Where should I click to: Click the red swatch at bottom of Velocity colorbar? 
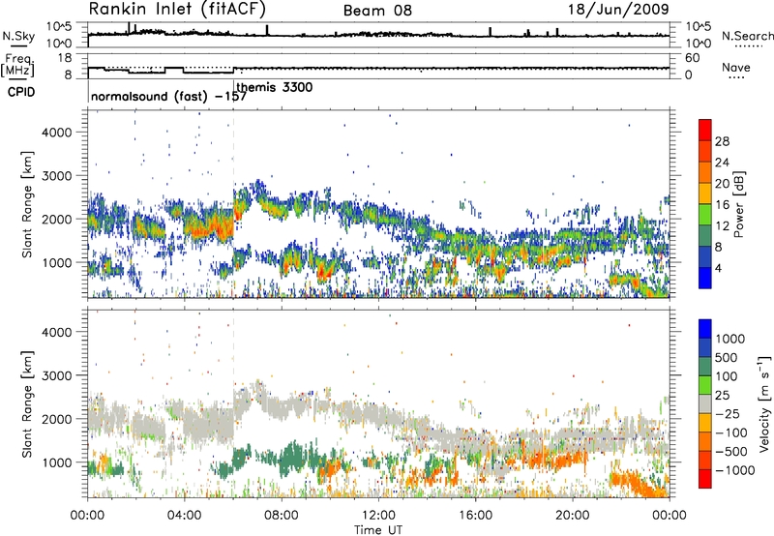coord(705,479)
